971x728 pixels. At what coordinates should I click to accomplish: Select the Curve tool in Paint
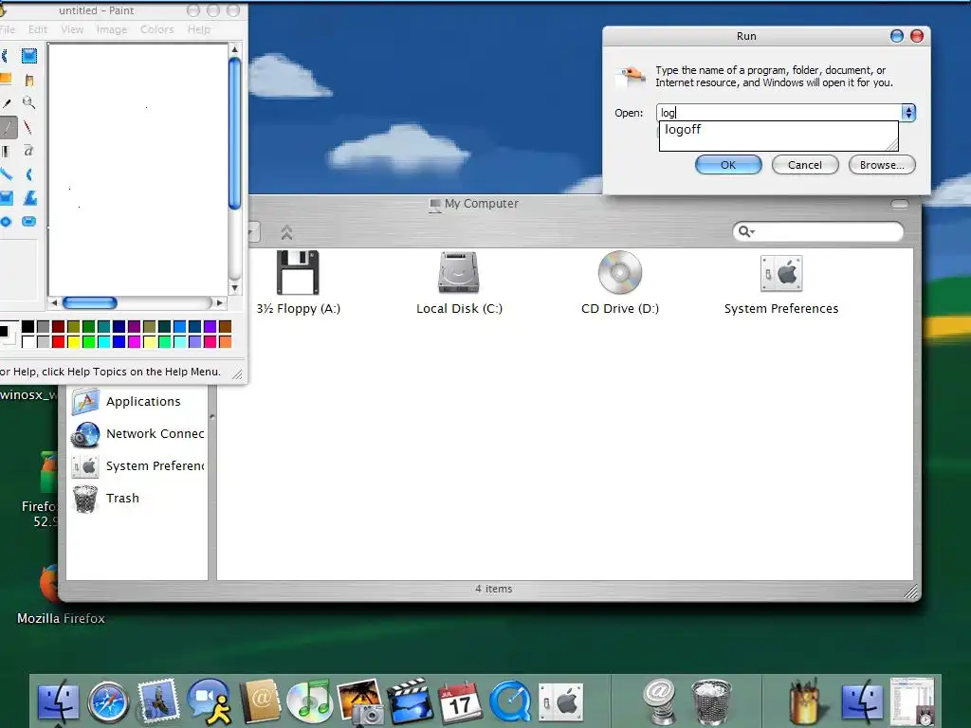(29, 174)
